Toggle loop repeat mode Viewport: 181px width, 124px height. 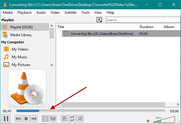pyautogui.click(x=72, y=119)
